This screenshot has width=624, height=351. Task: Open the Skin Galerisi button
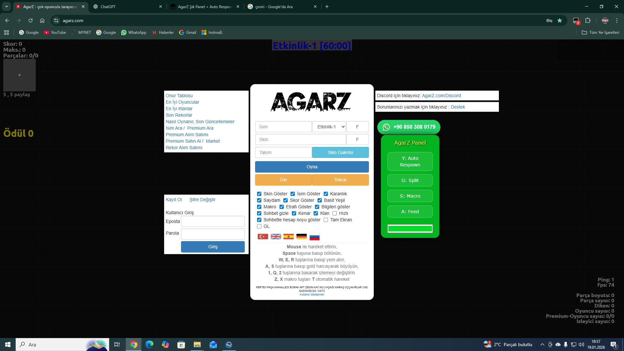pos(340,152)
